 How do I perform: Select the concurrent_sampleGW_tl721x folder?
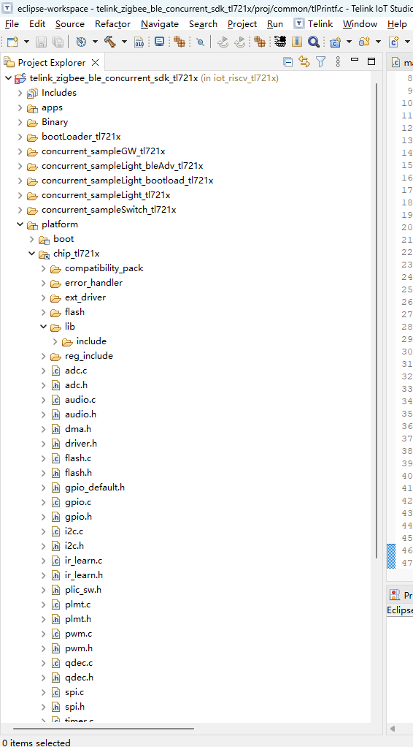(104, 151)
